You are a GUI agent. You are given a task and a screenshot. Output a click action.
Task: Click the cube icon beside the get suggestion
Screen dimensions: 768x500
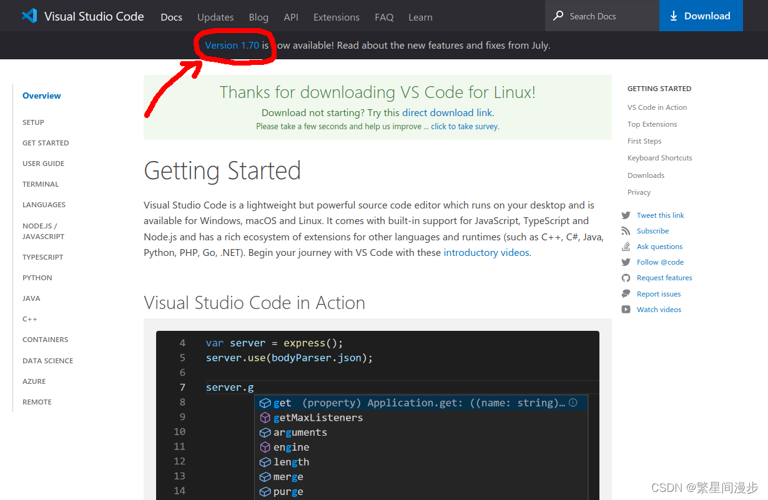pyautogui.click(x=265, y=403)
